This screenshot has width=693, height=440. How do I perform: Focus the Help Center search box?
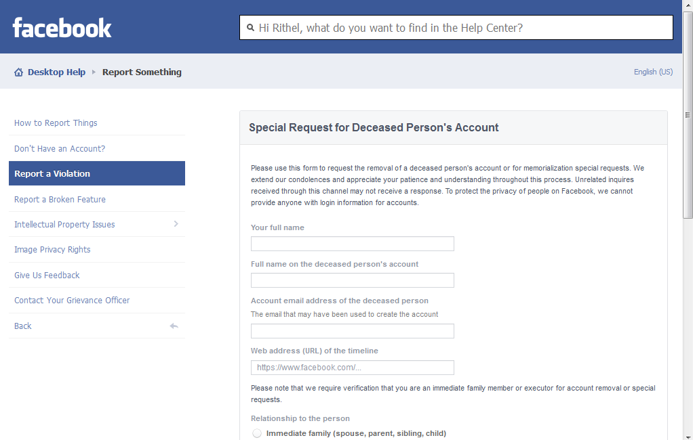tap(456, 27)
